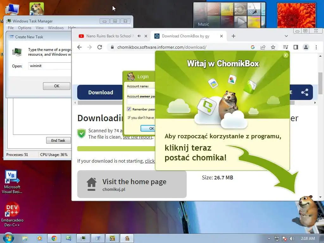Screen dimensions: 324x243
Task: Follow the click link for download not starting
Action: (150, 161)
